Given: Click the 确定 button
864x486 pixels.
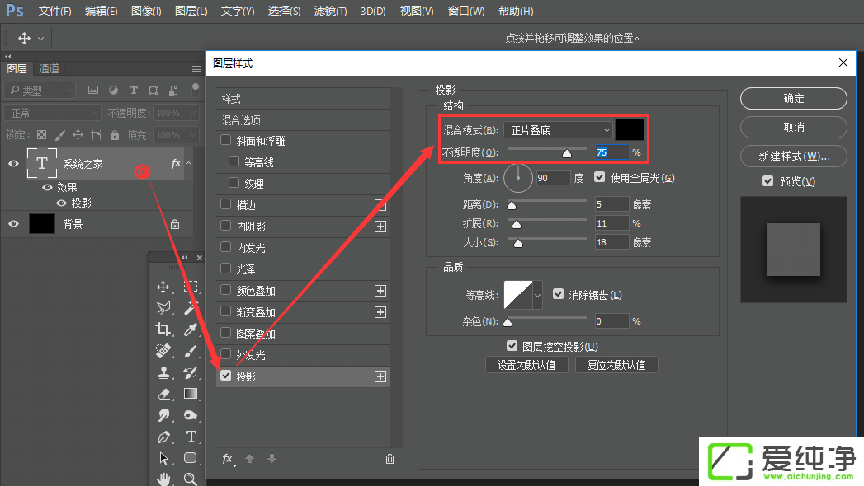Looking at the screenshot, I should 793,98.
